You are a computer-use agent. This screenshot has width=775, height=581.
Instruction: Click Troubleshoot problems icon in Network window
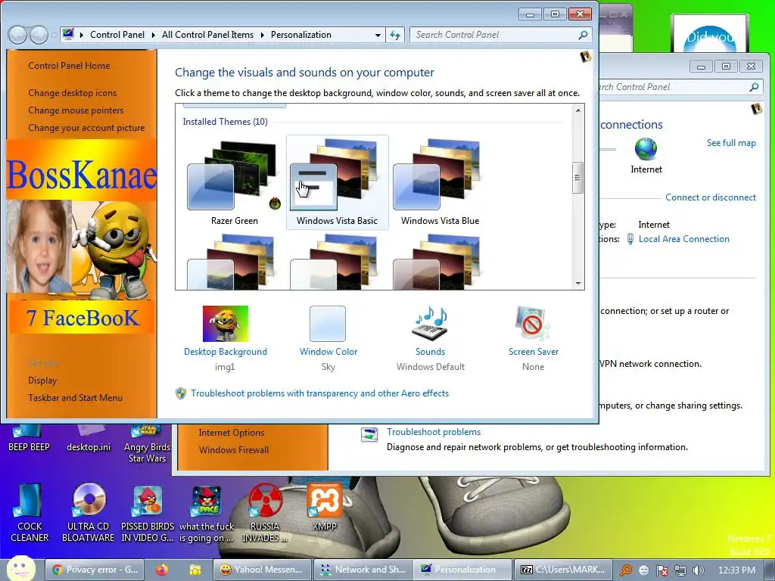coord(369,434)
